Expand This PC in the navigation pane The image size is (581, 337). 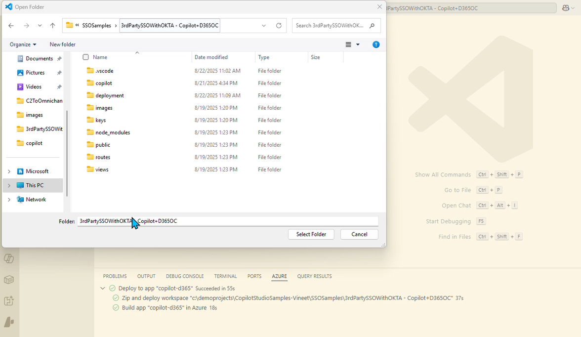(x=9, y=185)
